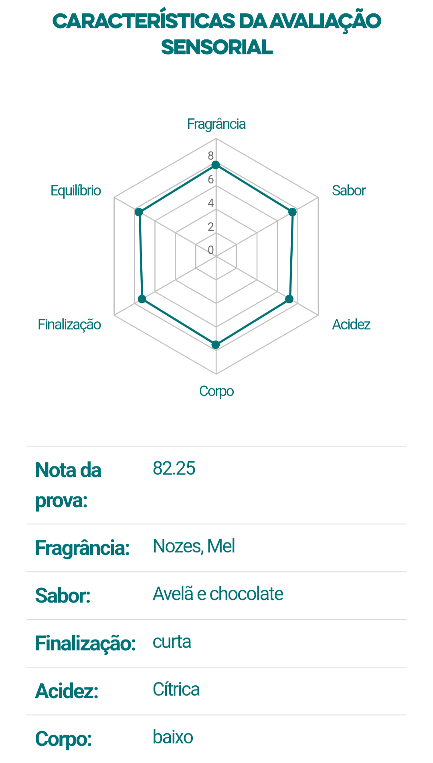Viewport: 433px width, 763px height.
Task: Click the Finalização data point on radar chart
Action: (x=142, y=299)
